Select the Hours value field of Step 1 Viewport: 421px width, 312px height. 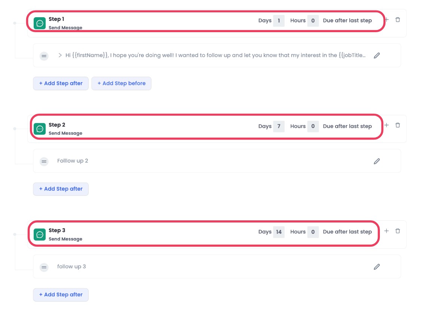[x=313, y=21]
